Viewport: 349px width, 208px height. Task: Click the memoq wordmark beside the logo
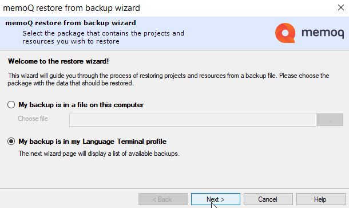(x=323, y=33)
